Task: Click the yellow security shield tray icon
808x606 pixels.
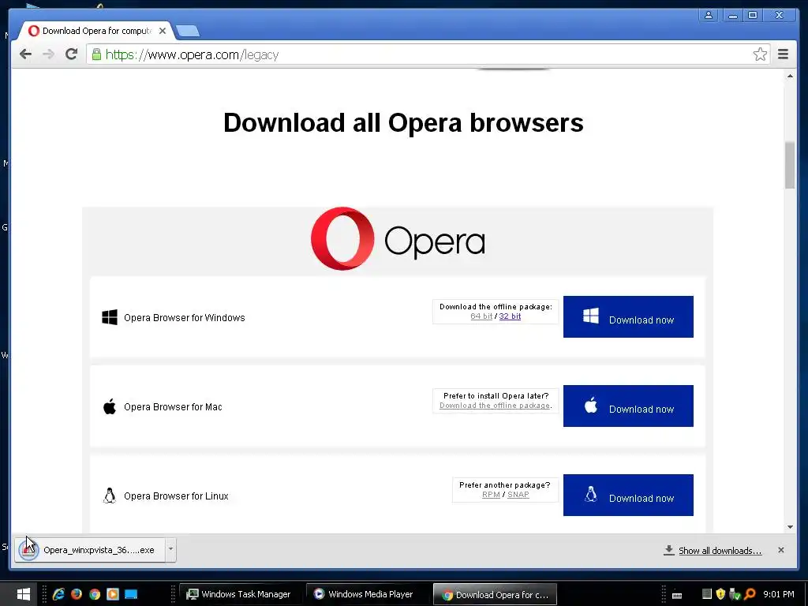Action: (720, 594)
